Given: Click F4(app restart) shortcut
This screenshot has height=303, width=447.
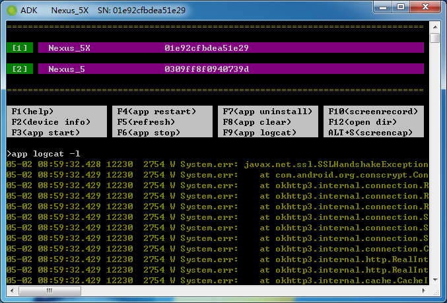Looking at the screenshot, I should 156,111.
